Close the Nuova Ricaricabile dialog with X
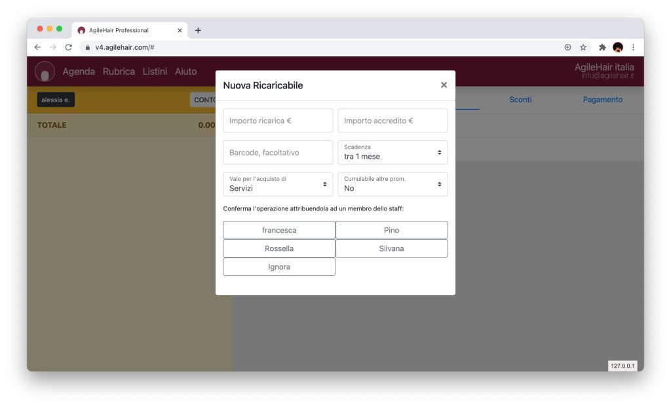The width and height of the screenshot is (671, 407). tap(444, 85)
